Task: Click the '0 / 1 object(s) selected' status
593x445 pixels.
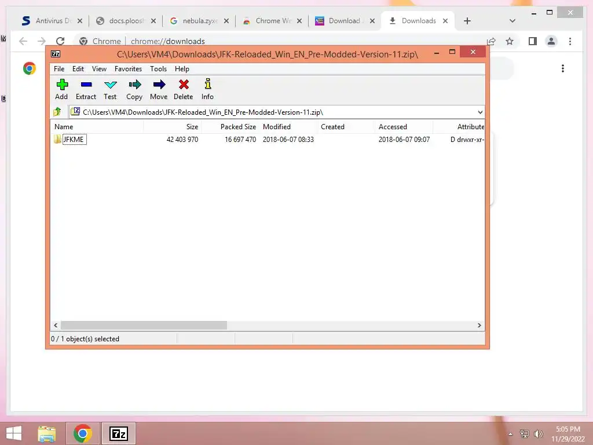Action: pyautogui.click(x=85, y=338)
